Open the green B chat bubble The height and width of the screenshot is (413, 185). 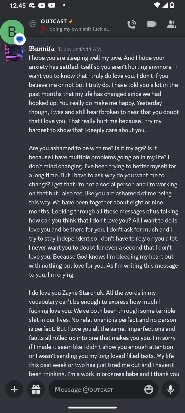tap(12, 32)
